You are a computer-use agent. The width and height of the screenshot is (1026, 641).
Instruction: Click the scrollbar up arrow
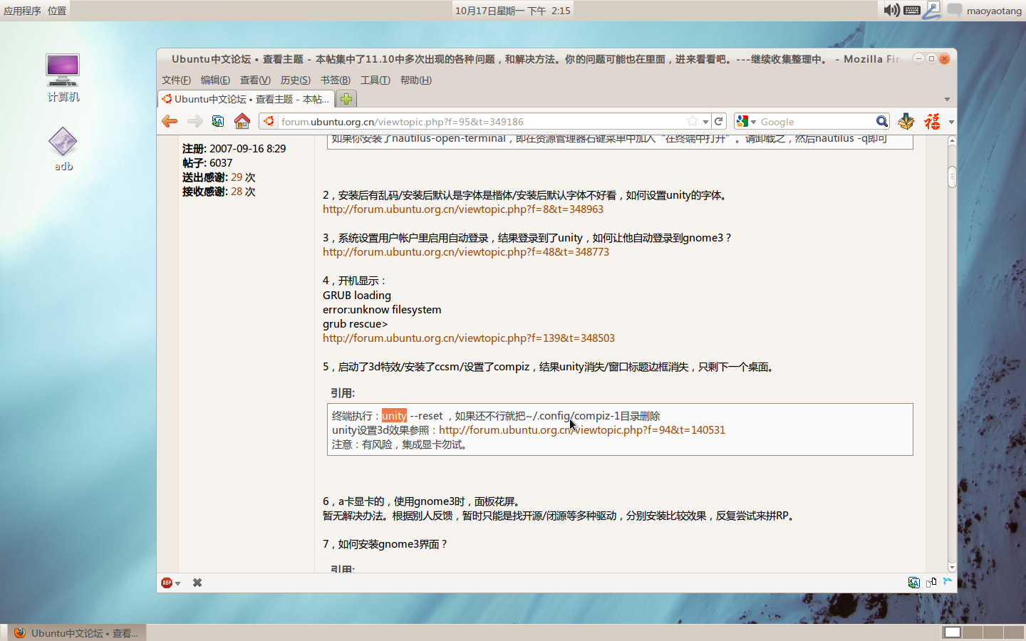[952, 141]
